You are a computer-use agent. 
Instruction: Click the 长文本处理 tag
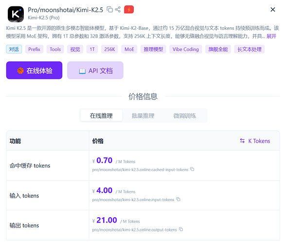click(x=249, y=49)
